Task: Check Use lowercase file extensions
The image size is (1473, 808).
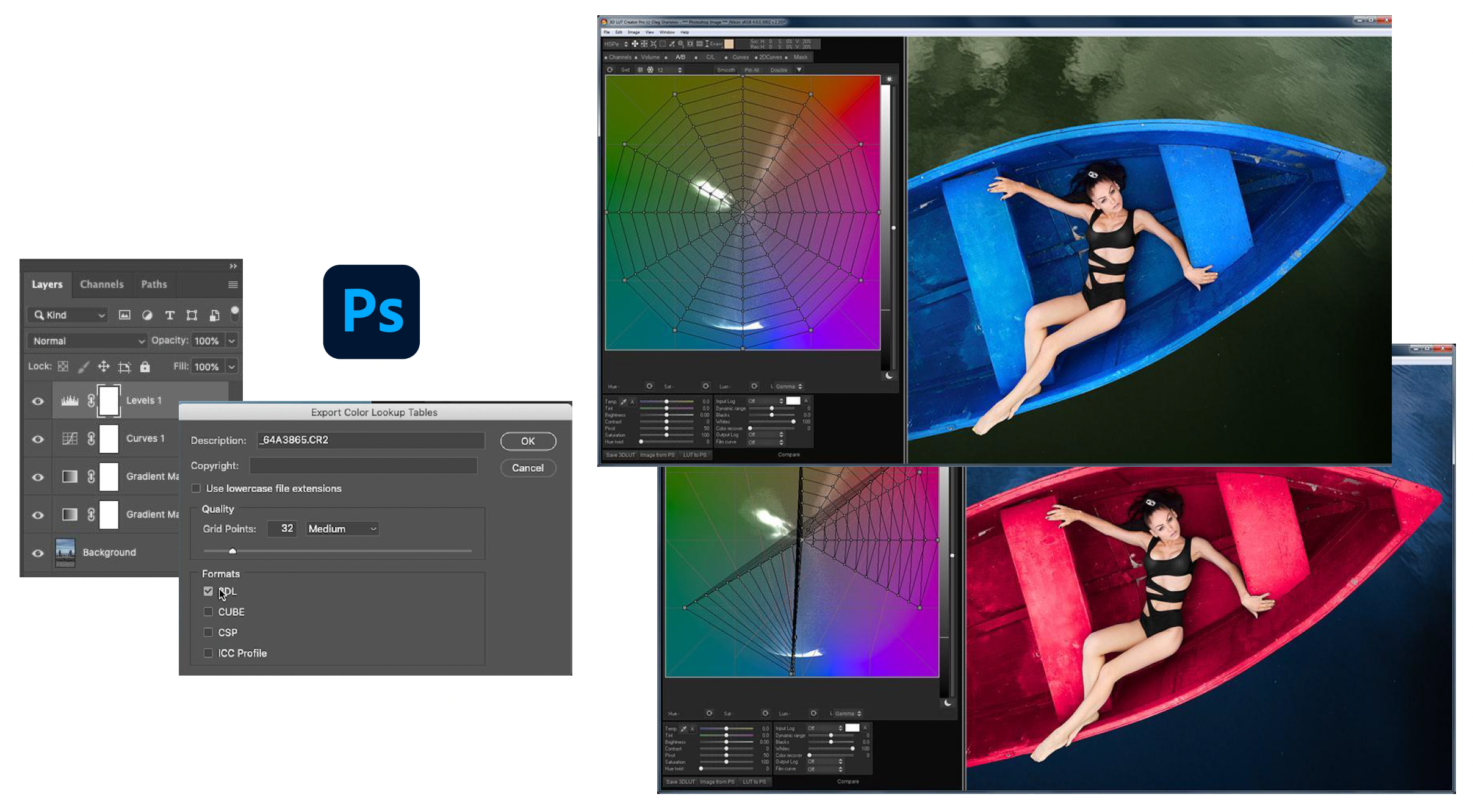Action: click(196, 488)
